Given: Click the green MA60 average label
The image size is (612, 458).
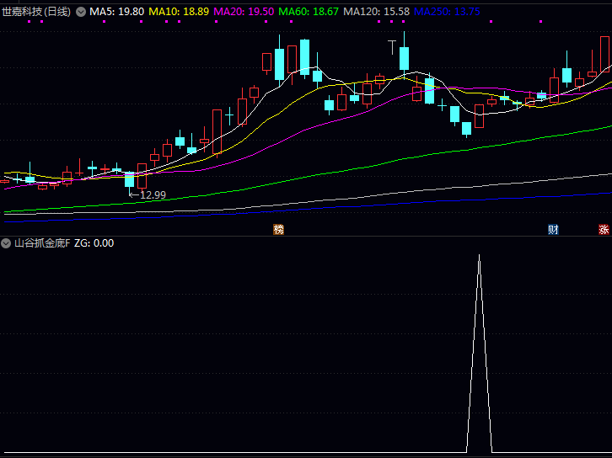Looking at the screenshot, I should 309,12.
